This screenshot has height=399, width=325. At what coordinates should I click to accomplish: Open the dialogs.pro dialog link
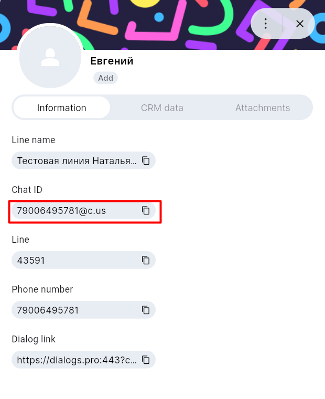77,360
